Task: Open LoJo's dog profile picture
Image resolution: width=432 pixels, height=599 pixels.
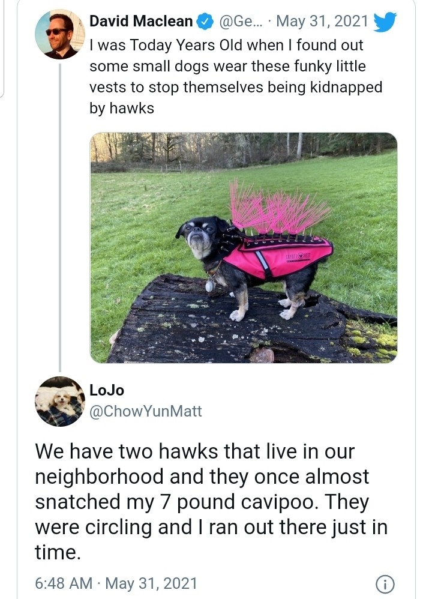Action: pyautogui.click(x=60, y=401)
